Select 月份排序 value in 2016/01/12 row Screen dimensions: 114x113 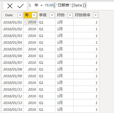[86, 96]
